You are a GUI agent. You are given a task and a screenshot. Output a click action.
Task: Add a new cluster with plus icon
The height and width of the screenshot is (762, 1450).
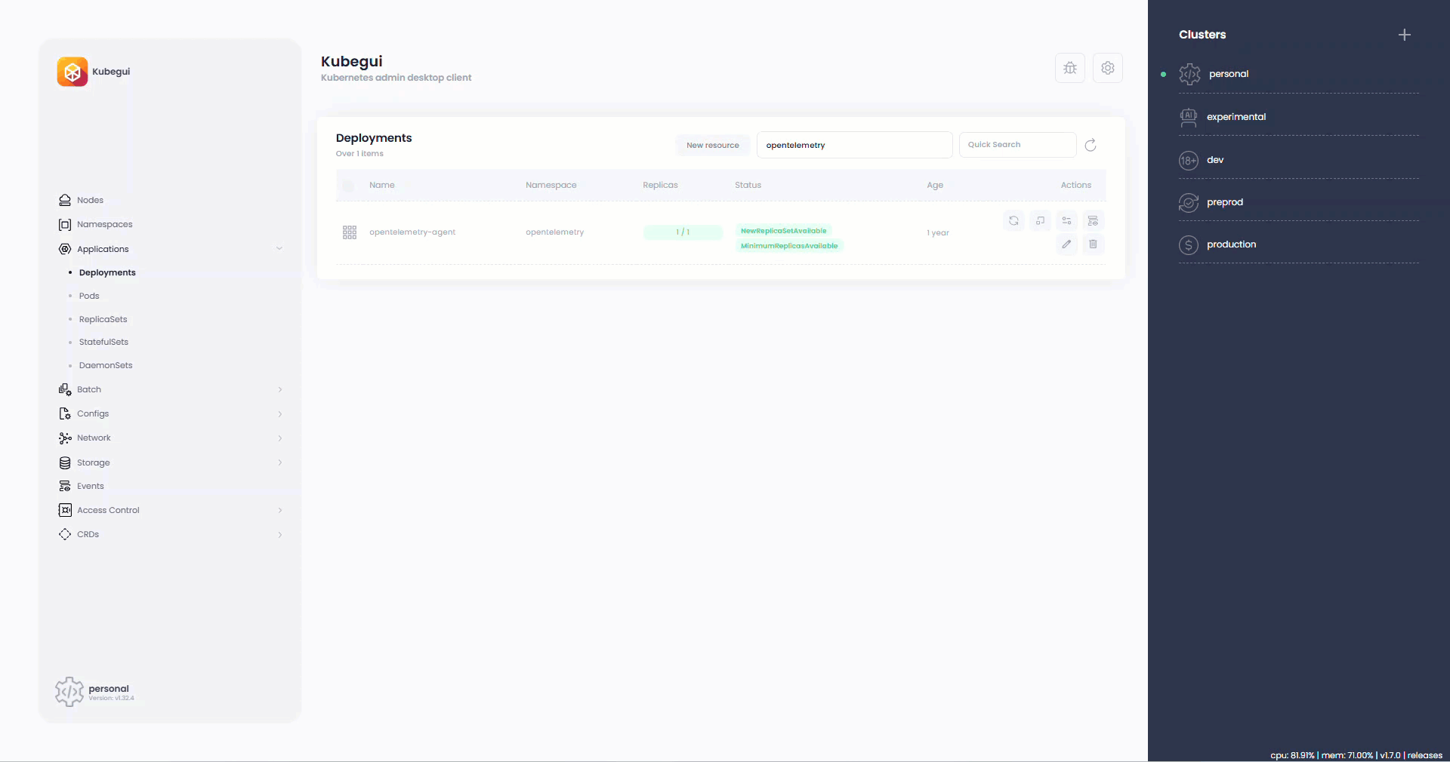click(x=1405, y=35)
